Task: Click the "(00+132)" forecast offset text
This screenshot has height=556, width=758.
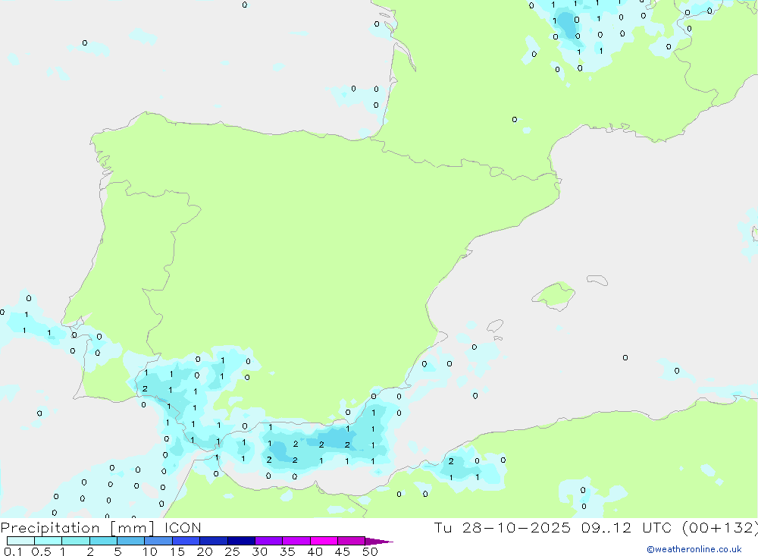Action: 719,528
